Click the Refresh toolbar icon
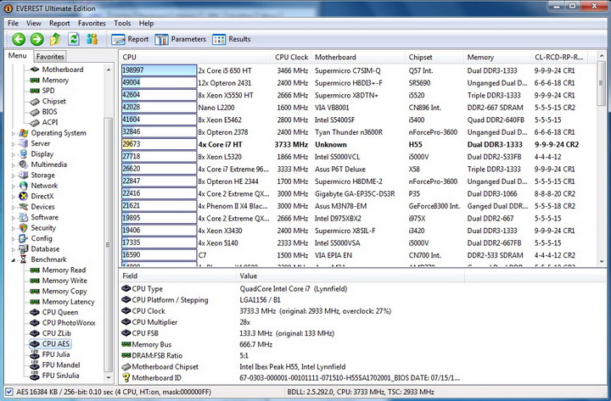The width and height of the screenshot is (611, 401). click(74, 39)
